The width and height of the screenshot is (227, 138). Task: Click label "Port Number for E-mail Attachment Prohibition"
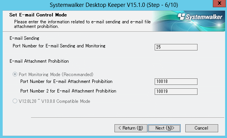point(66,81)
